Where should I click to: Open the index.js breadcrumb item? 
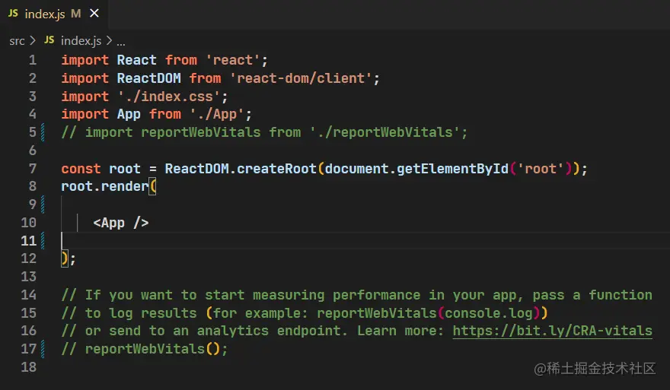[x=81, y=40]
